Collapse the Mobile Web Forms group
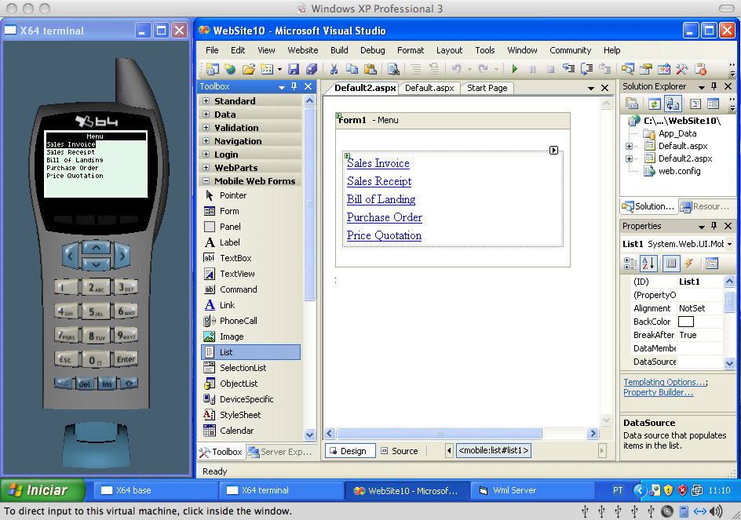Screen dimensions: 741x520 tap(206, 181)
